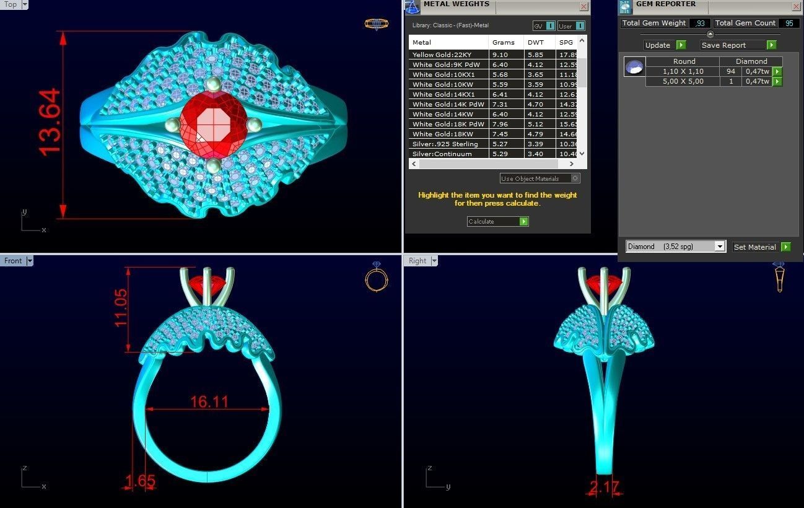Click the Total Gem Weight value field
The height and width of the screenshot is (508, 804).
coord(700,23)
